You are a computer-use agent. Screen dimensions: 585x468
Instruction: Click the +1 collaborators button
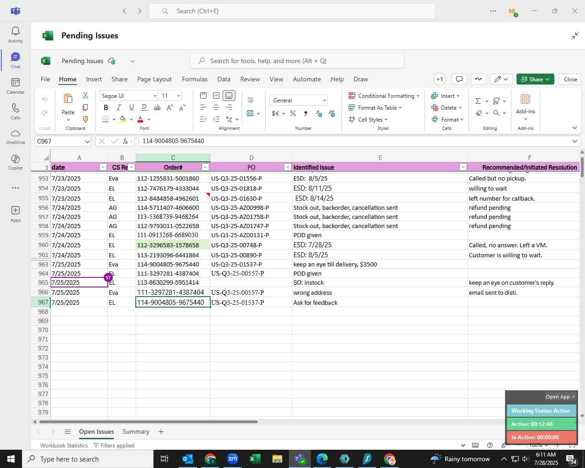pos(440,79)
